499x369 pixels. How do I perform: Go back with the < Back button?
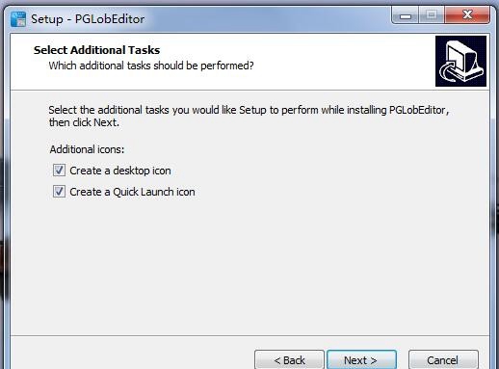click(x=289, y=360)
